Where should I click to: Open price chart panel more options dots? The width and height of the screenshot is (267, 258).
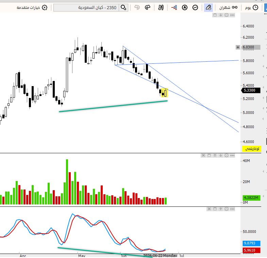[x=232, y=15]
